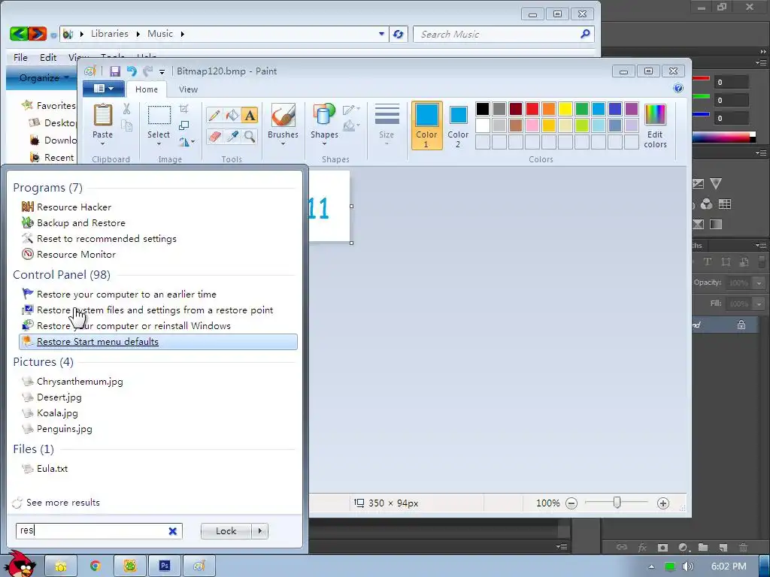Click zoom out minus button in Paint
The image size is (770, 577).
(571, 503)
